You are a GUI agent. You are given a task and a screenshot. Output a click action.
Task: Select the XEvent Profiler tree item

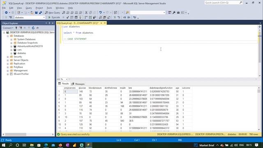(x=21, y=74)
